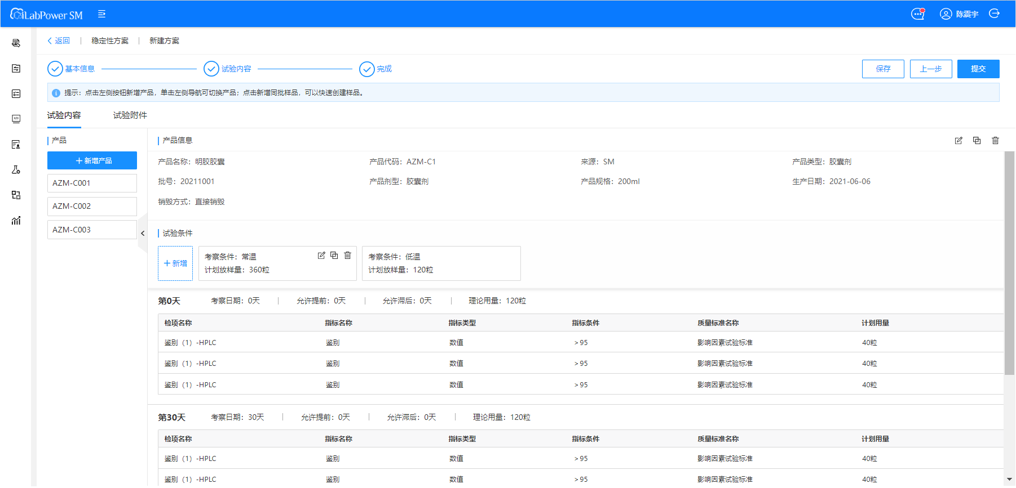The width and height of the screenshot is (1016, 488).
Task: Click the 第0天 section heading
Action: tap(169, 301)
